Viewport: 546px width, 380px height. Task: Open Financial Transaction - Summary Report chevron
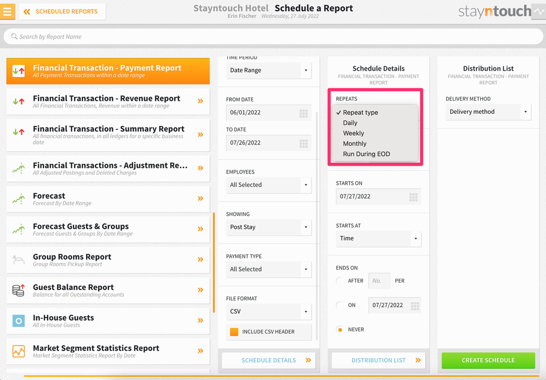coord(201,135)
